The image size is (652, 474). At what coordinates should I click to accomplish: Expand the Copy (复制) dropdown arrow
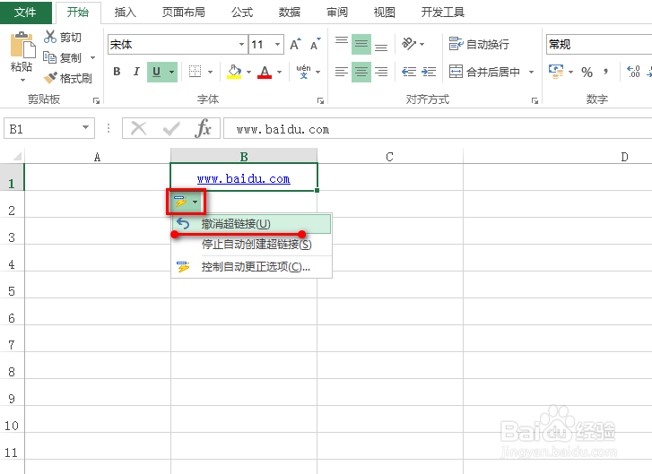pyautogui.click(x=92, y=57)
